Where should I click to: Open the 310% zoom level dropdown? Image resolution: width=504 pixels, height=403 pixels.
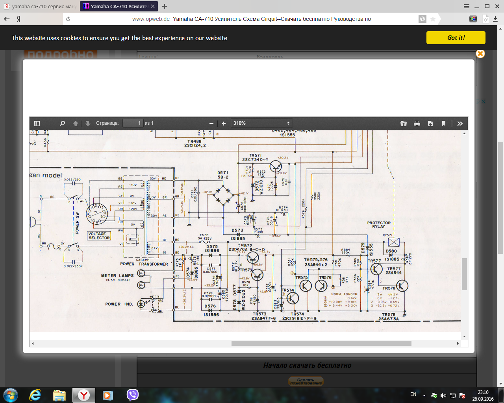(x=261, y=123)
